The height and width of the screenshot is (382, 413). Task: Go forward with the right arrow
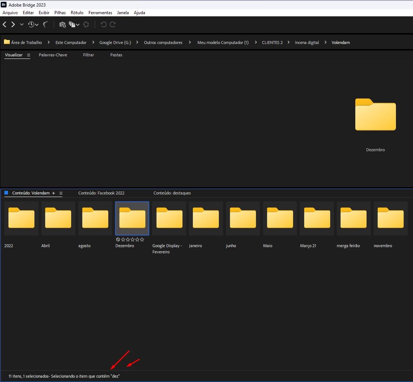(13, 25)
